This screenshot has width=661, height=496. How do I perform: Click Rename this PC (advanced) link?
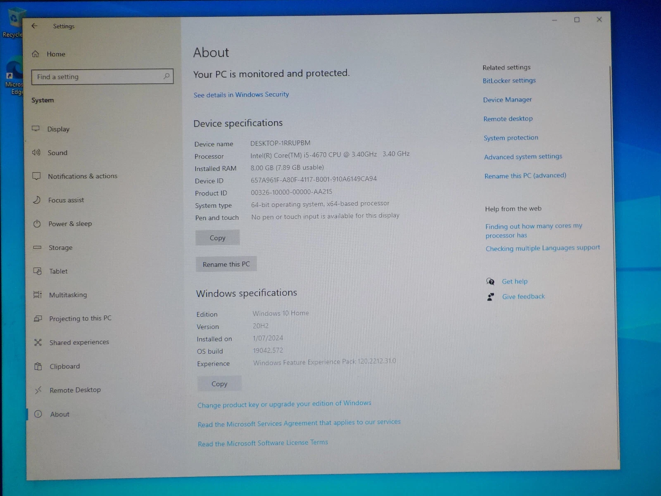(525, 176)
